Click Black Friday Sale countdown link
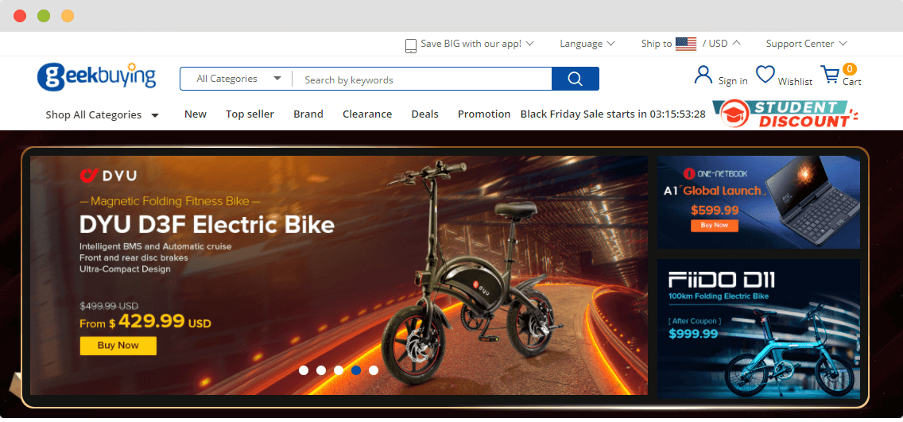The image size is (903, 422). pyautogui.click(x=613, y=114)
